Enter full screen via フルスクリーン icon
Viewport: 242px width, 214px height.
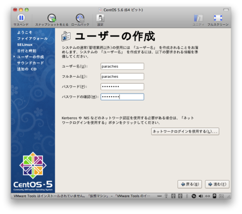(218, 18)
